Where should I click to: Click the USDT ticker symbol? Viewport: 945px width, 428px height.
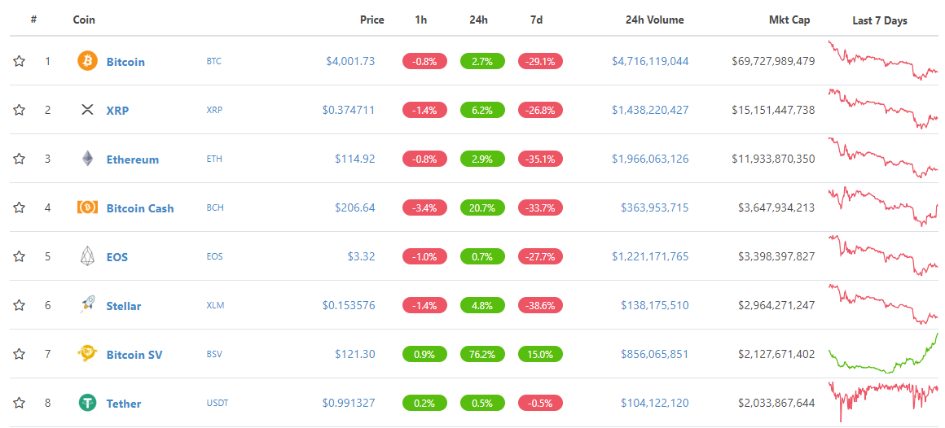coord(218,403)
